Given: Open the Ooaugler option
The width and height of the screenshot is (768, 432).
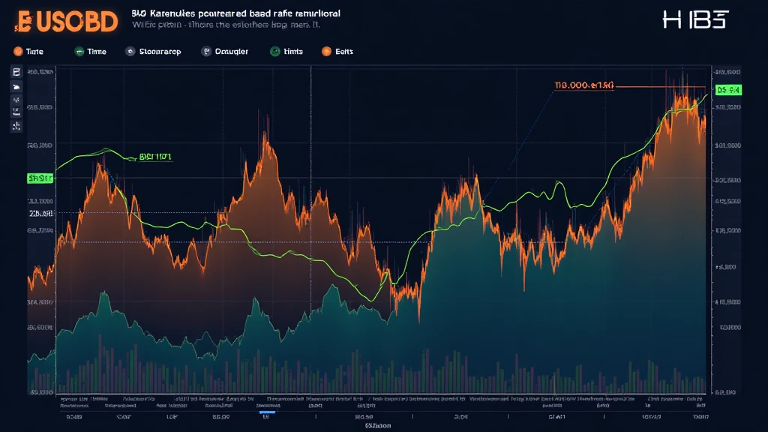Looking at the screenshot, I should pyautogui.click(x=235, y=52).
